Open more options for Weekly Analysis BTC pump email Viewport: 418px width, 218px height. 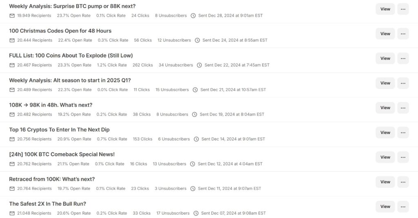(x=403, y=9)
